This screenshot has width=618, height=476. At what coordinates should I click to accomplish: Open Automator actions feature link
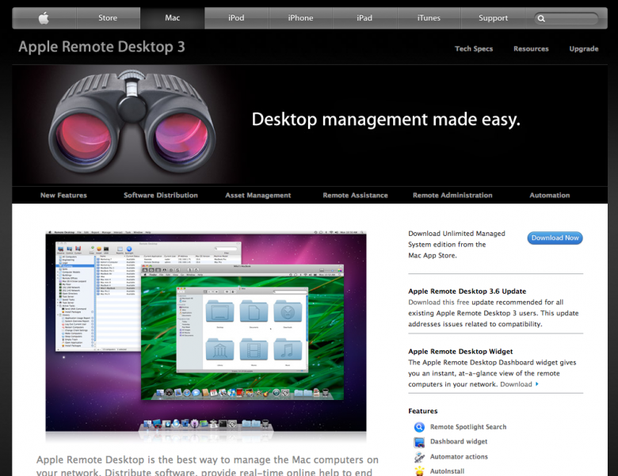[459, 457]
